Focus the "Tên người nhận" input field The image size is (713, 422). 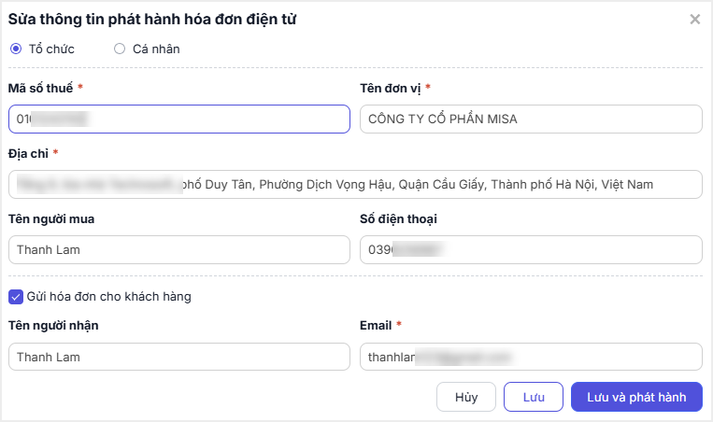point(179,357)
